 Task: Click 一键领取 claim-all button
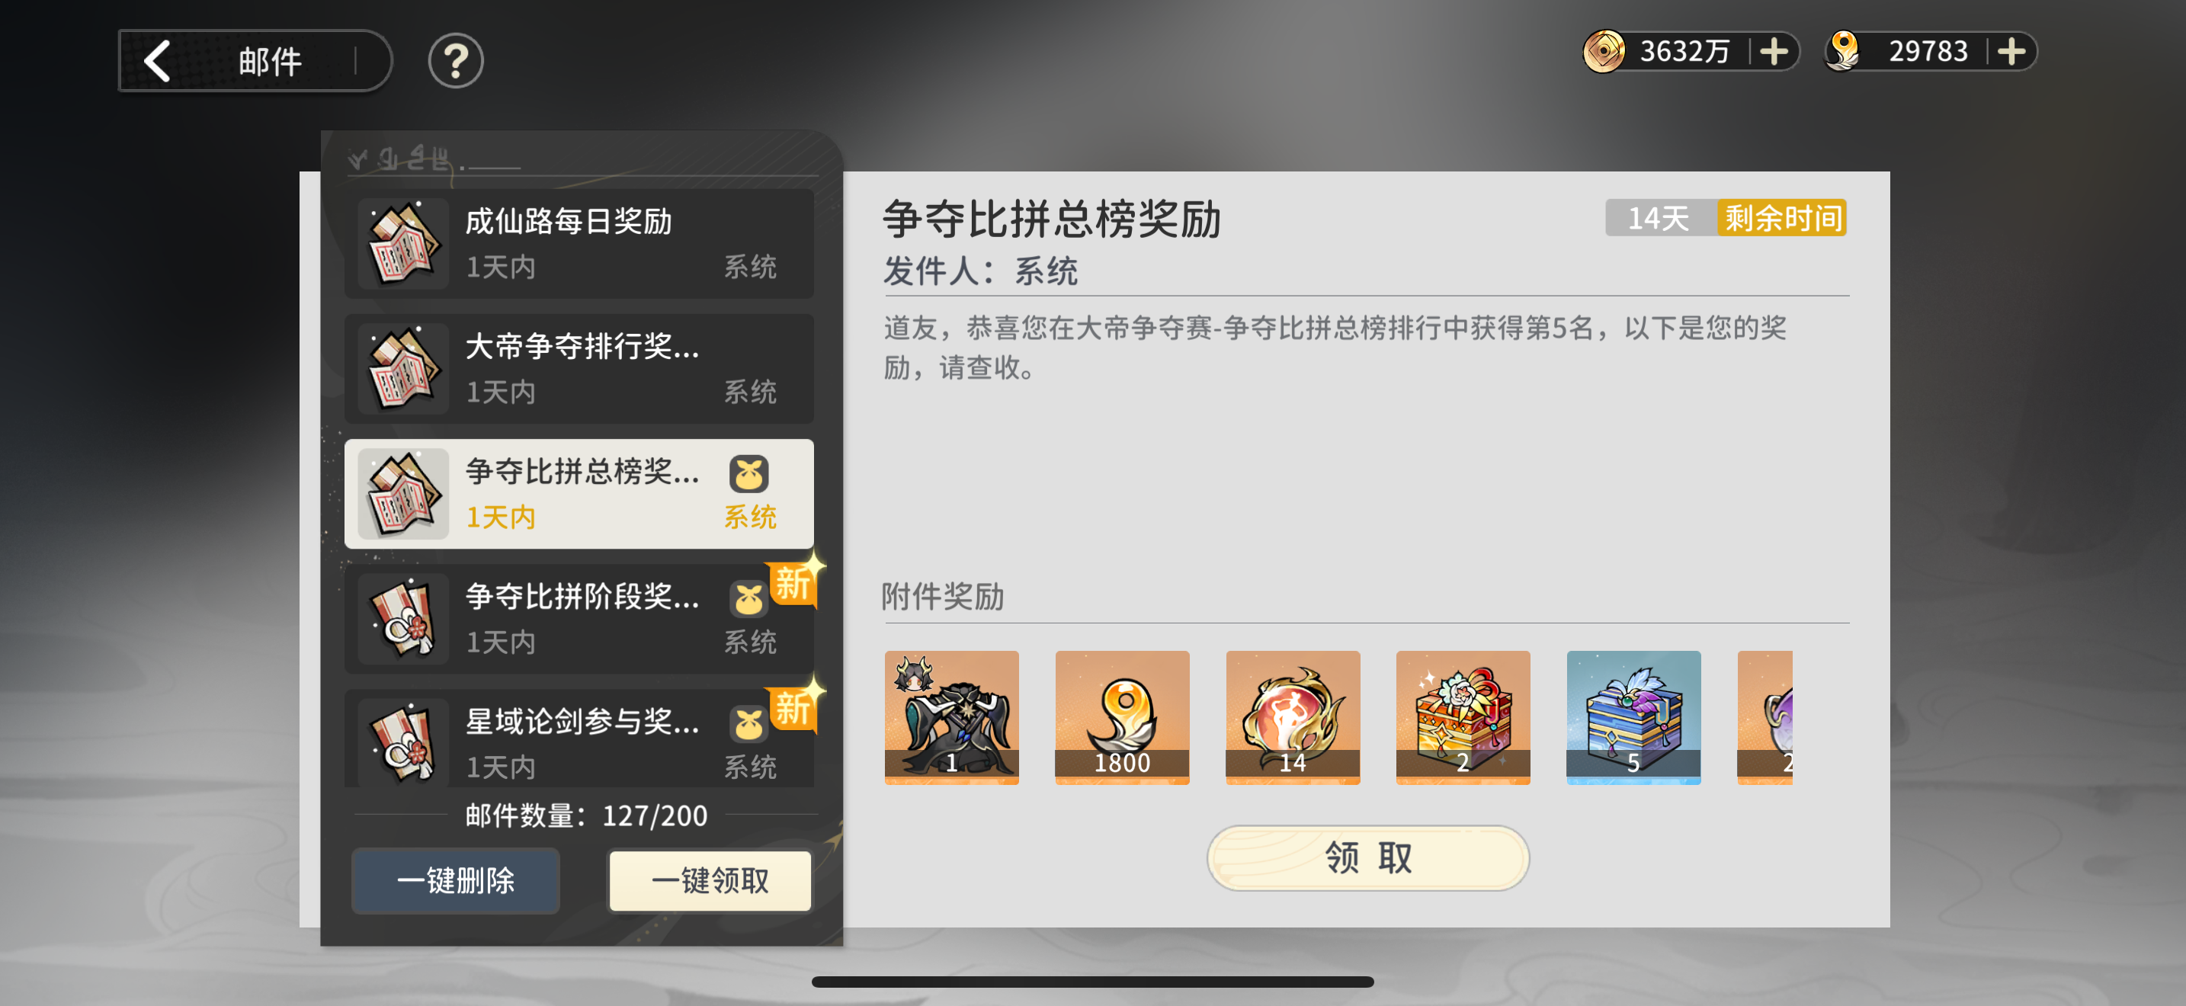point(710,880)
